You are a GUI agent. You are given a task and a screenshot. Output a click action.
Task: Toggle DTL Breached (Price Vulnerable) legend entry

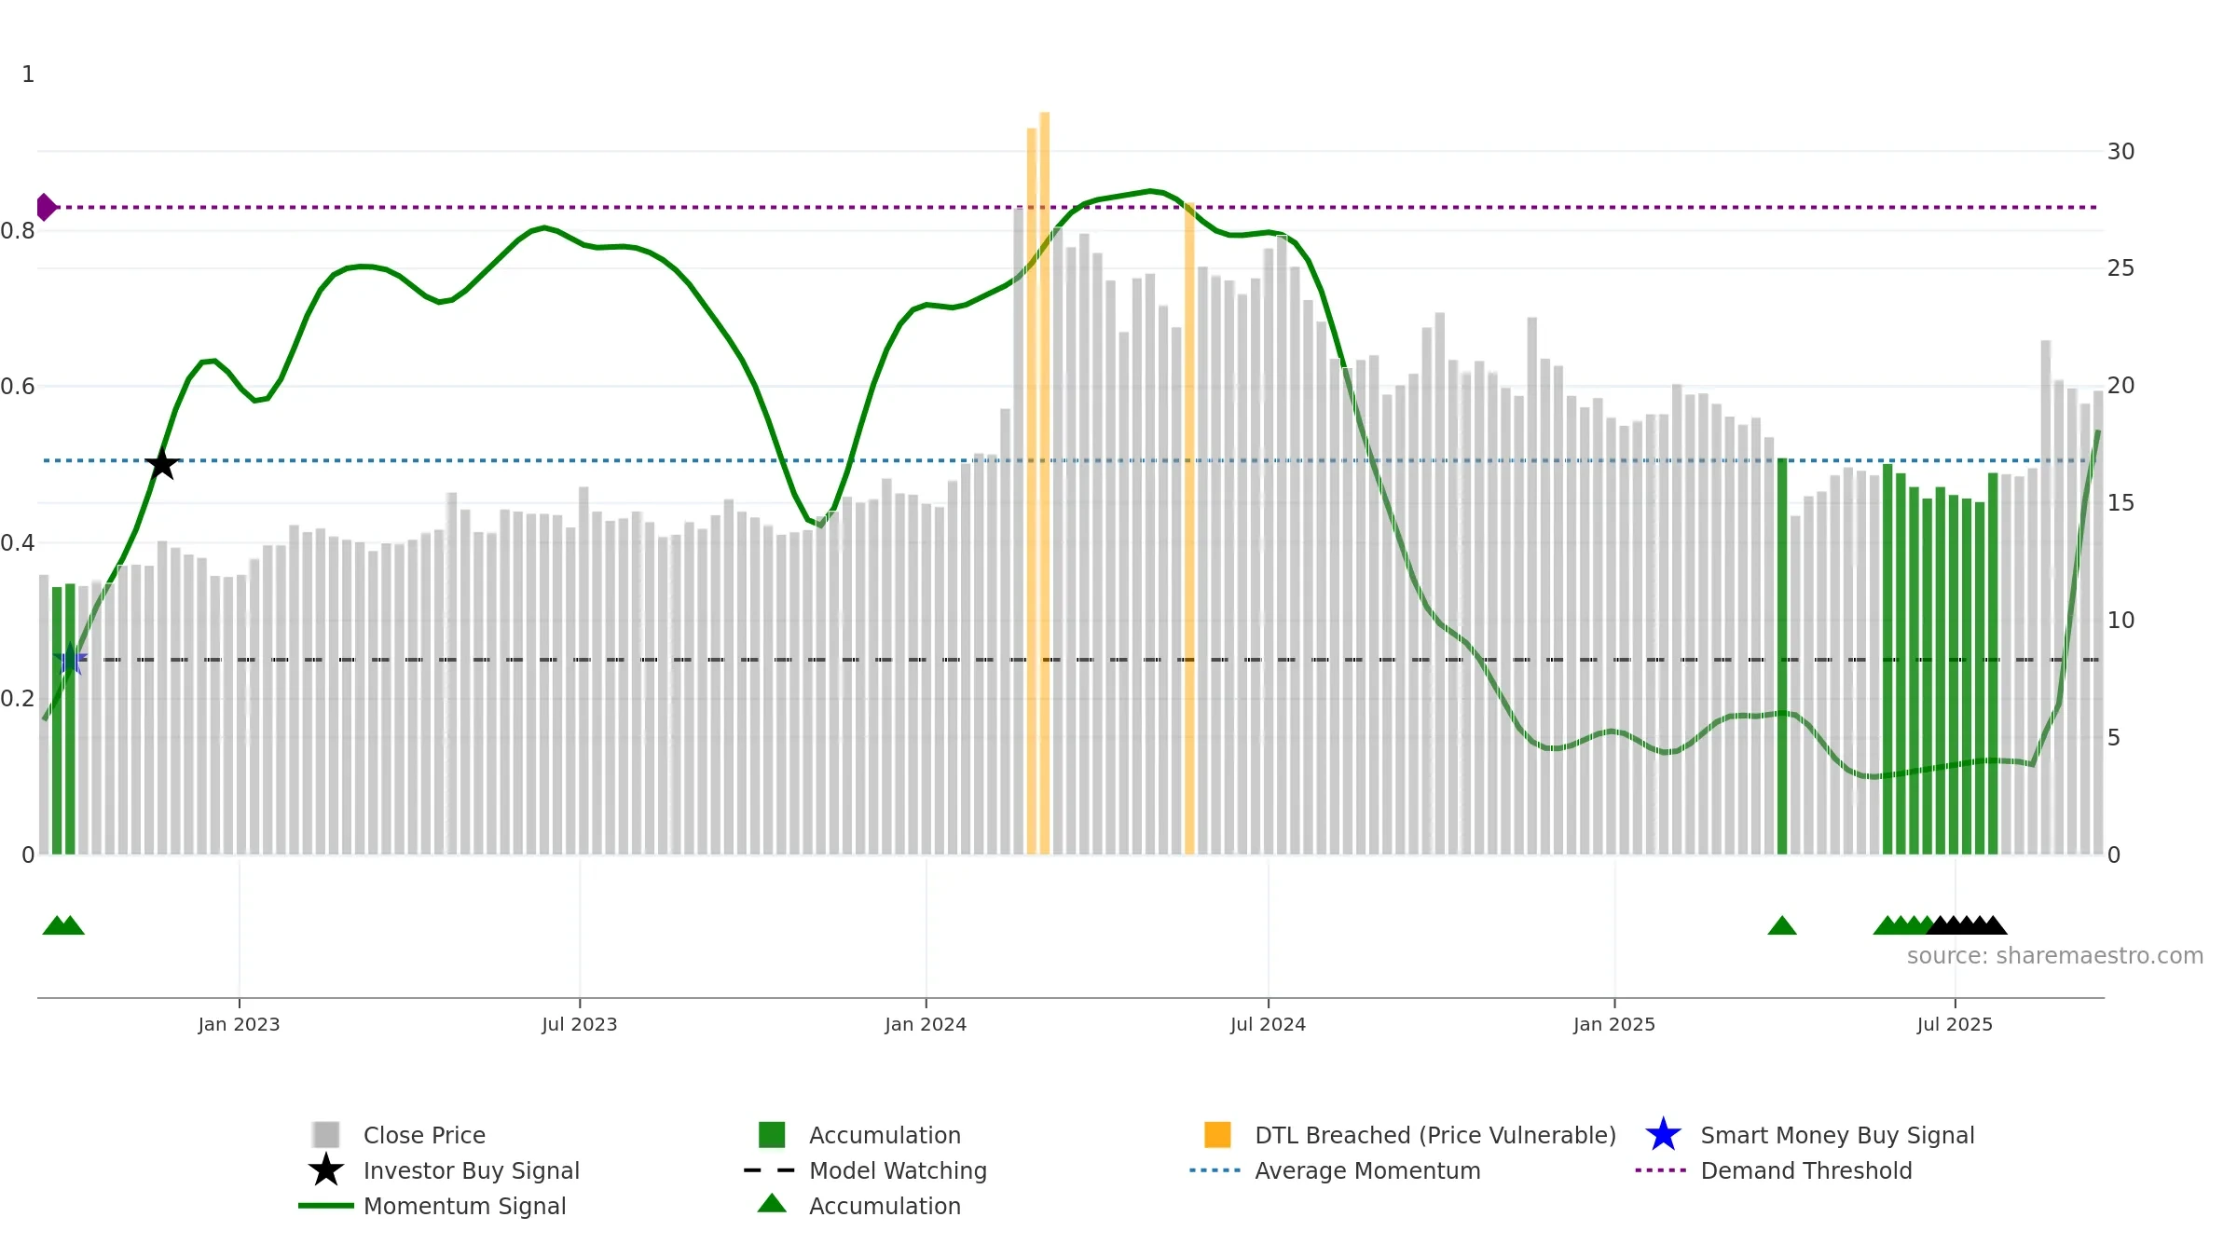[1410, 1135]
